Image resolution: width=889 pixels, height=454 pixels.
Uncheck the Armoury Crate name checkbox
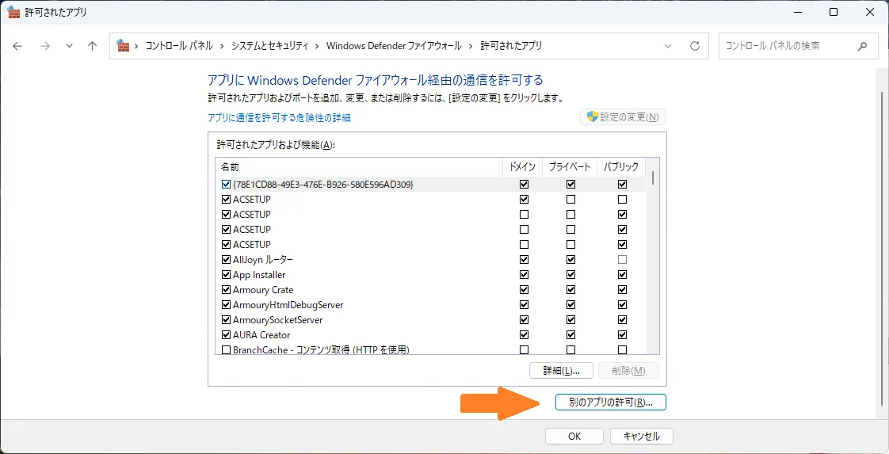tap(227, 290)
